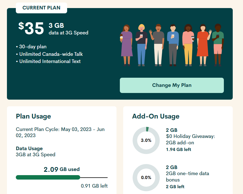
Task: Click the Plan Usage heading
Action: (x=33, y=116)
